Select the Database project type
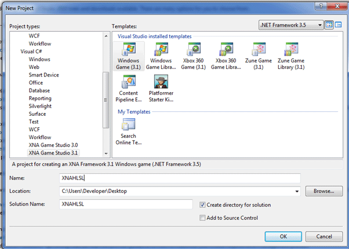Viewport: 349px width, 249px height. [x=39, y=90]
